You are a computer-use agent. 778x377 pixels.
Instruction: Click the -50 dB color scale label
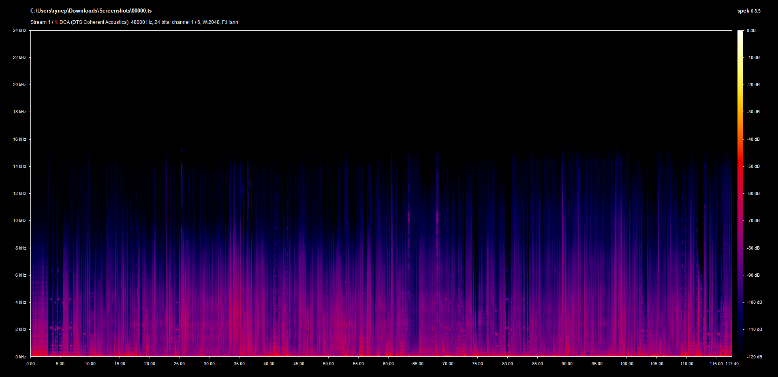[753, 166]
